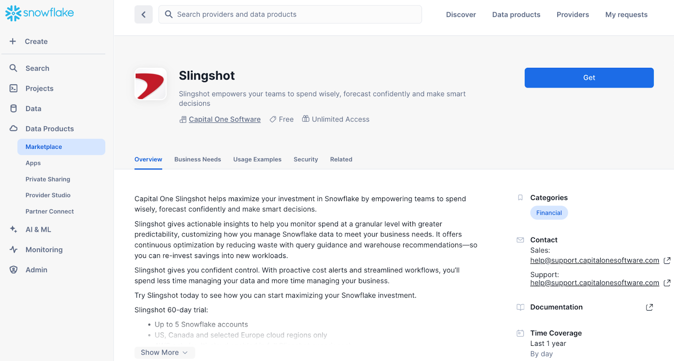Screen dimensions: 674x361
Task: Click inside the search providers field
Action: pyautogui.click(x=290, y=14)
